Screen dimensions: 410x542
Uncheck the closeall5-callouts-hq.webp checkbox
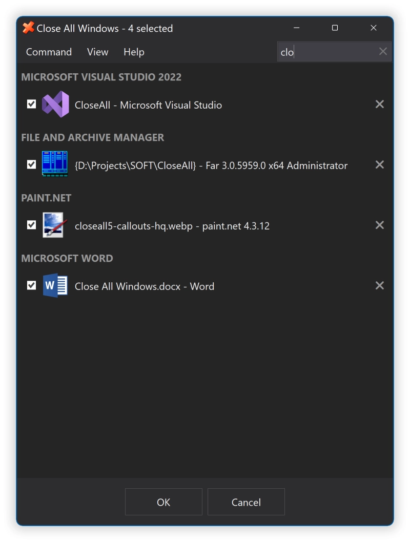(x=31, y=225)
